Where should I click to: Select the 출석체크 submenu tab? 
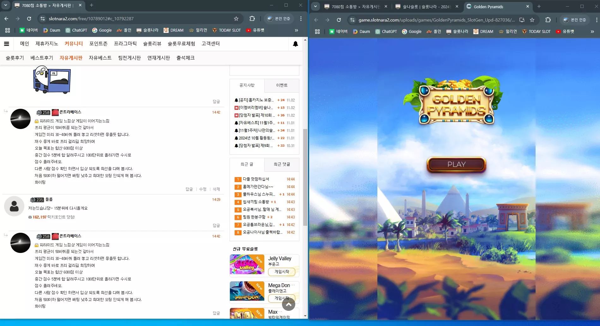(x=185, y=58)
